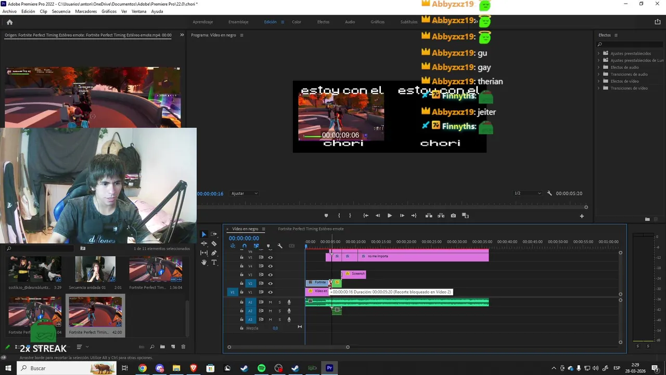Select the Pen tool in timeline tools
Screen dimensions: 666x375
214,253
